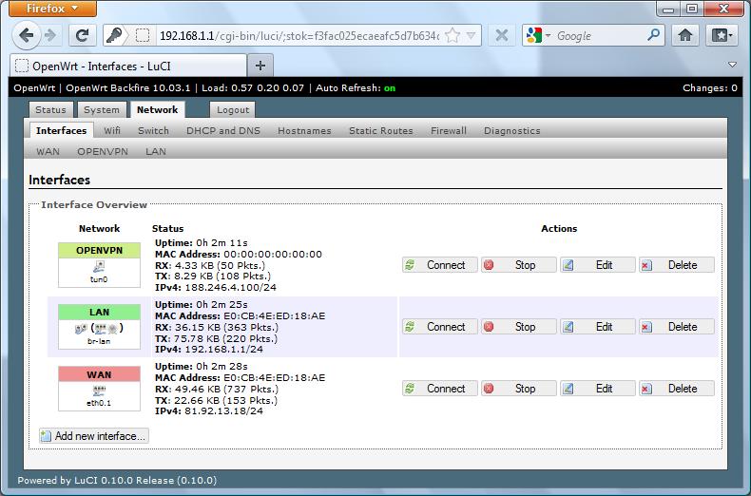Select the Switch subtab

click(x=153, y=131)
